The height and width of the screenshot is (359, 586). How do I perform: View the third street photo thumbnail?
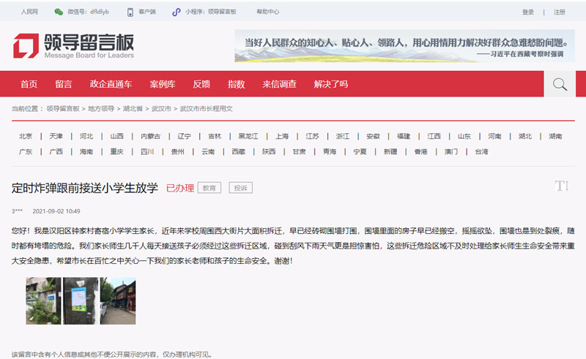(x=118, y=301)
